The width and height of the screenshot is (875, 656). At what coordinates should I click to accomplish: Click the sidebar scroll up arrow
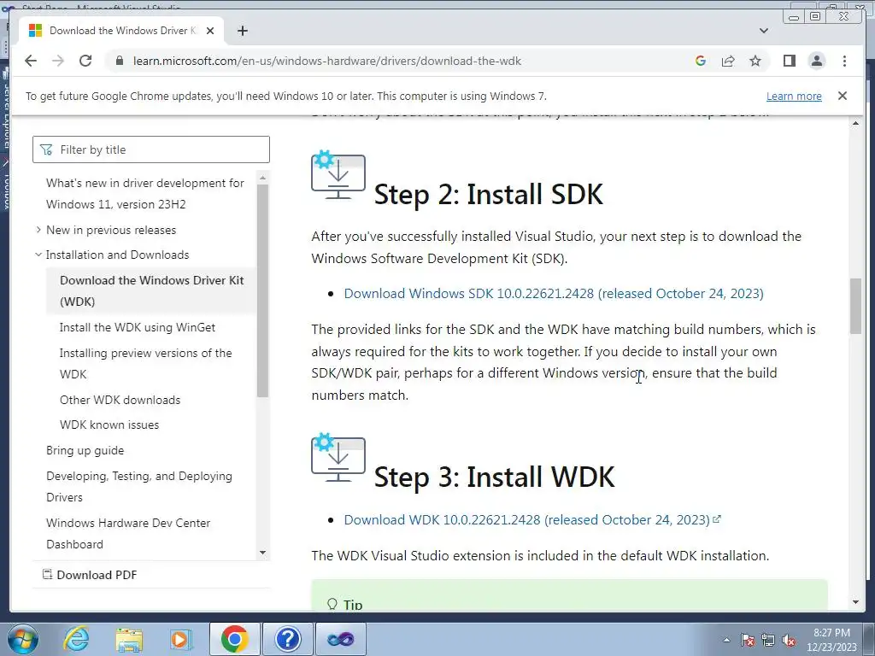pyautogui.click(x=263, y=178)
